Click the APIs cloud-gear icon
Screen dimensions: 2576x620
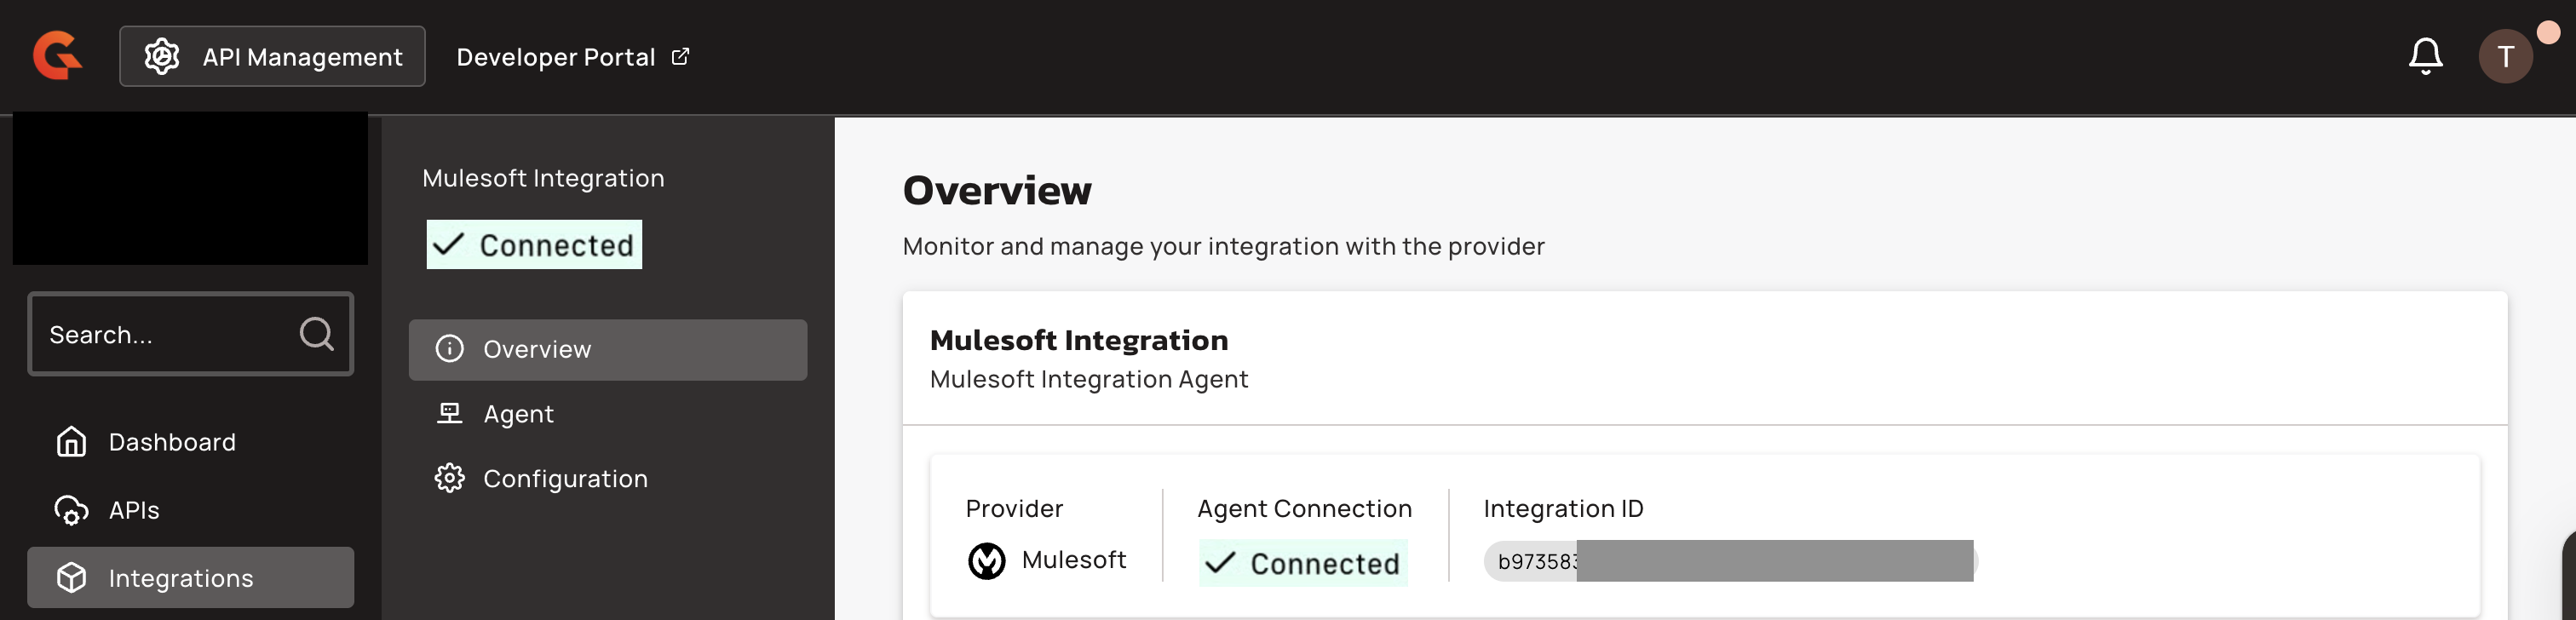[71, 510]
